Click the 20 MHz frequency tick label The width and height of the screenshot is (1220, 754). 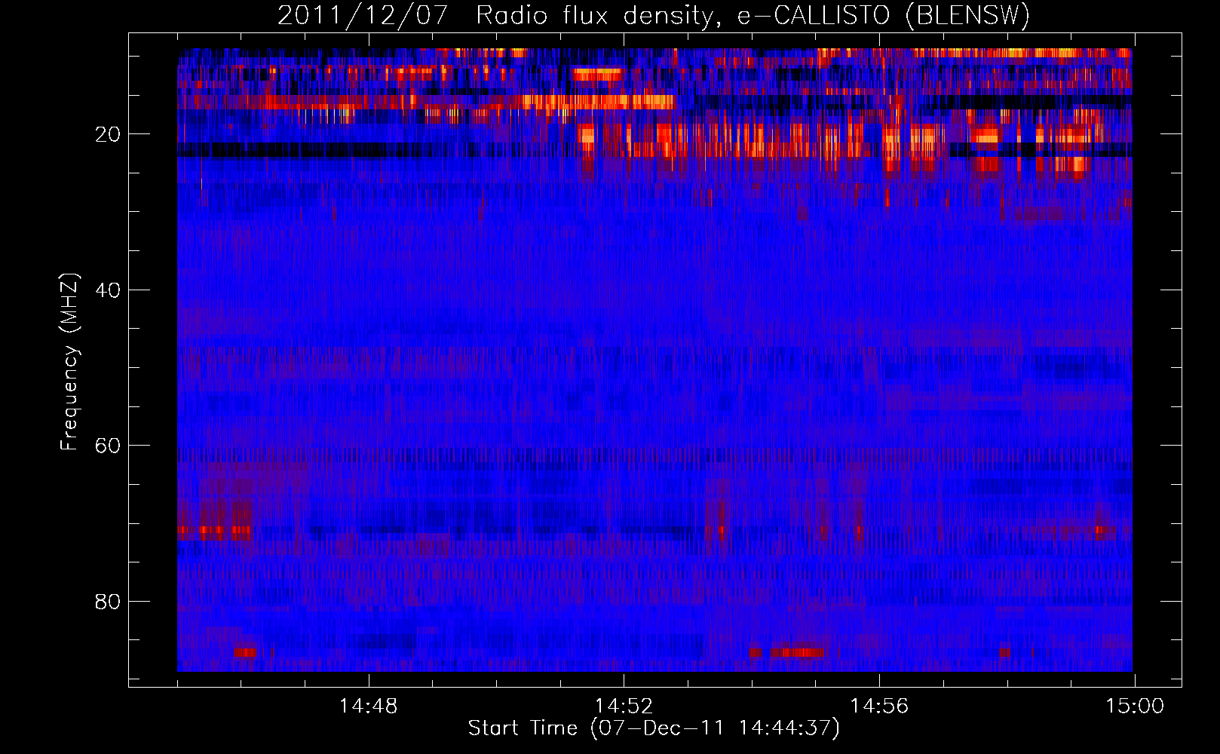click(x=108, y=134)
